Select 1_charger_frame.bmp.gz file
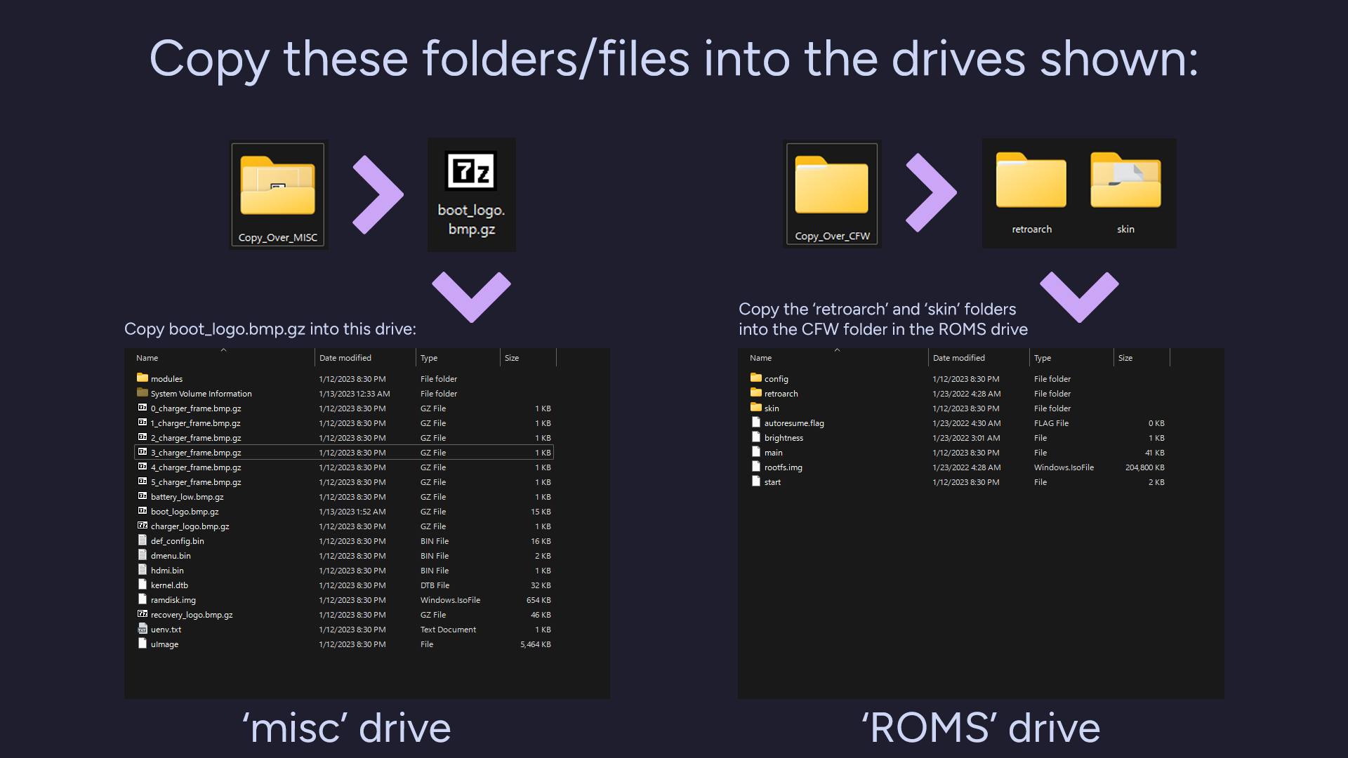The image size is (1348, 758). tap(344, 423)
